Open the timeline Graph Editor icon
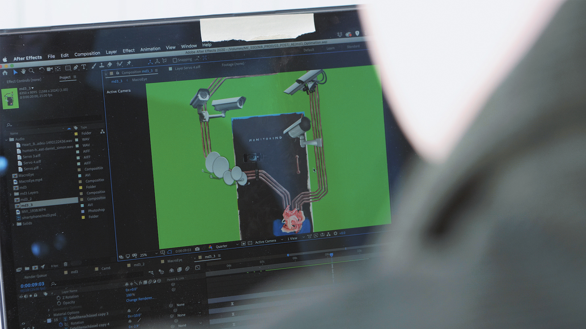586x329 pixels. (x=198, y=267)
